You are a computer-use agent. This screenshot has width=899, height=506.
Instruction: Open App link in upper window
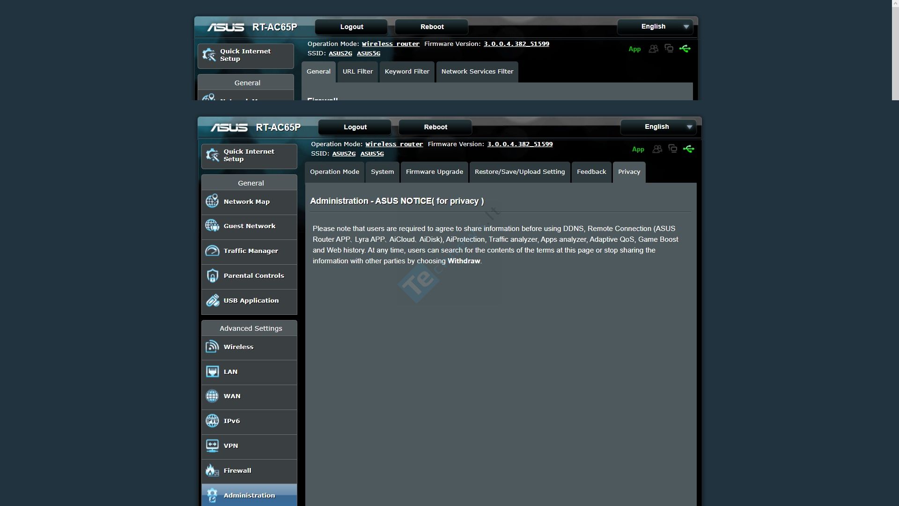[x=634, y=49]
